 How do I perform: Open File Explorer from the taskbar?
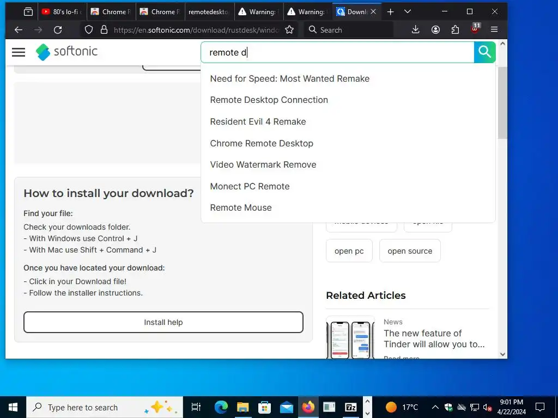pos(242,407)
